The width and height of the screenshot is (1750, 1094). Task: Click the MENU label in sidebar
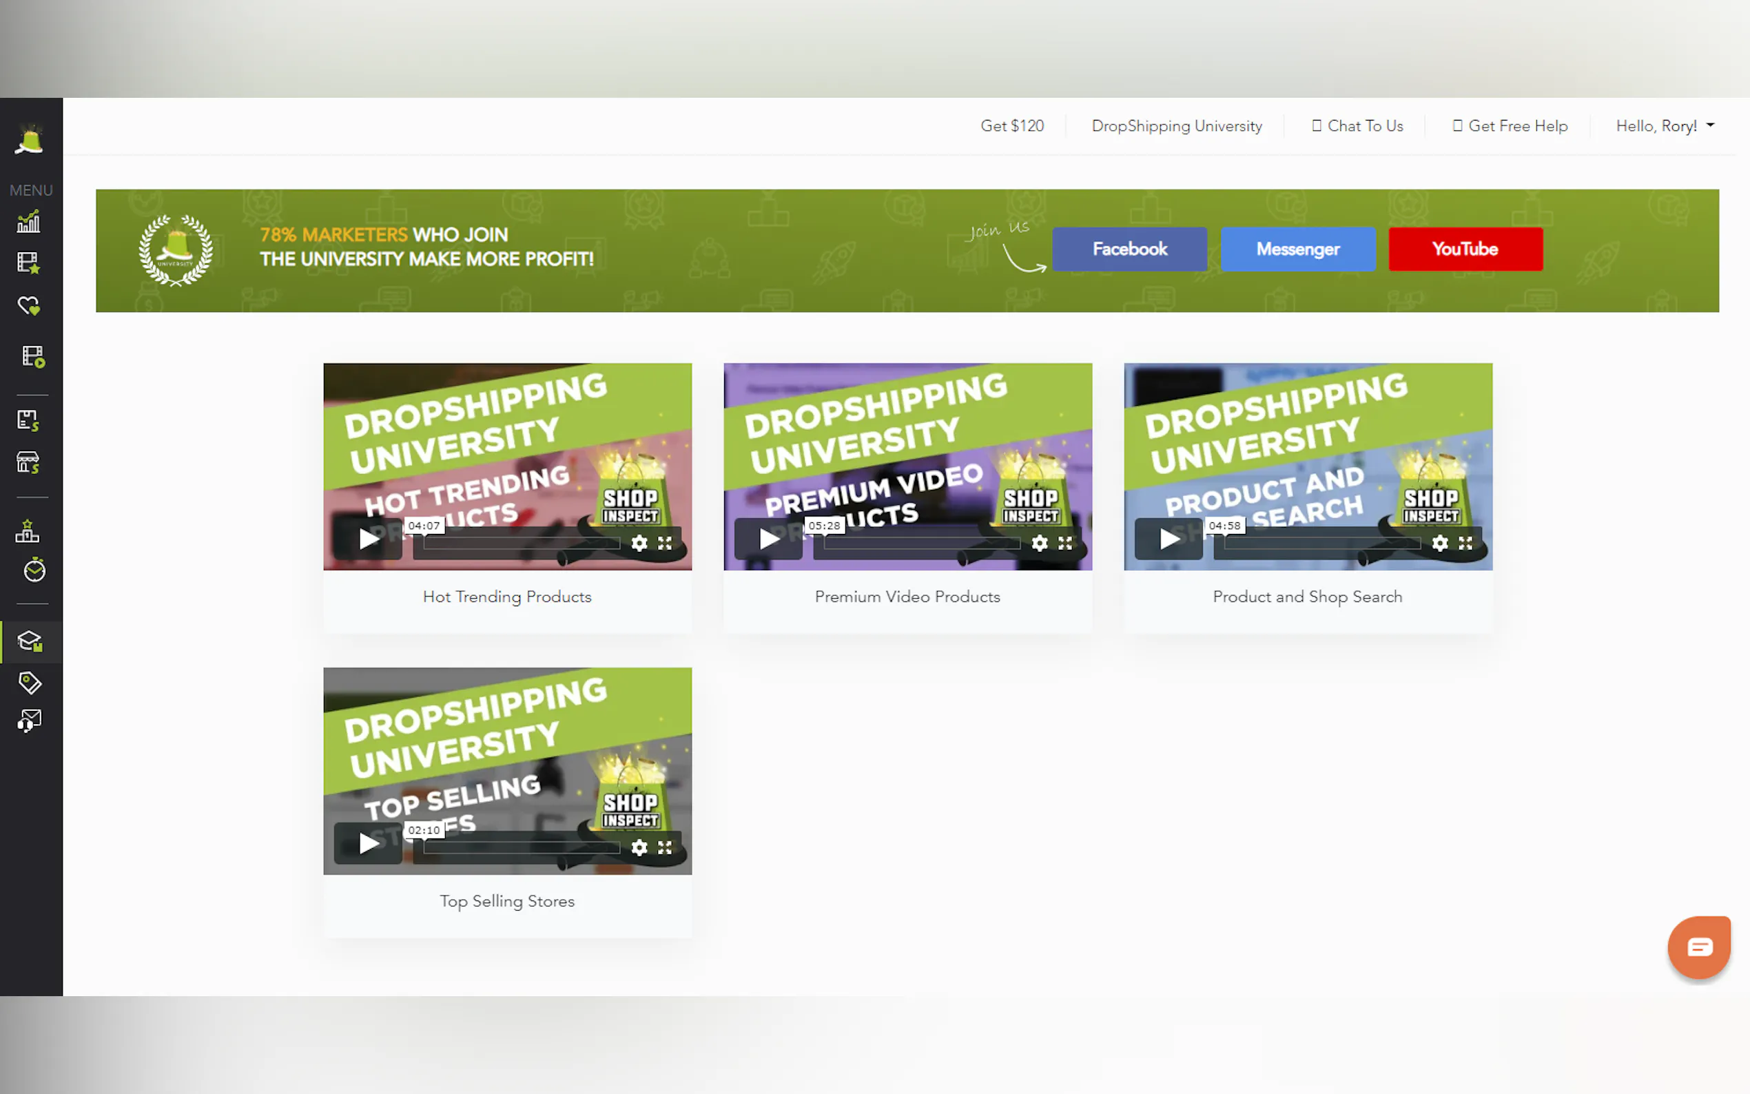click(31, 190)
